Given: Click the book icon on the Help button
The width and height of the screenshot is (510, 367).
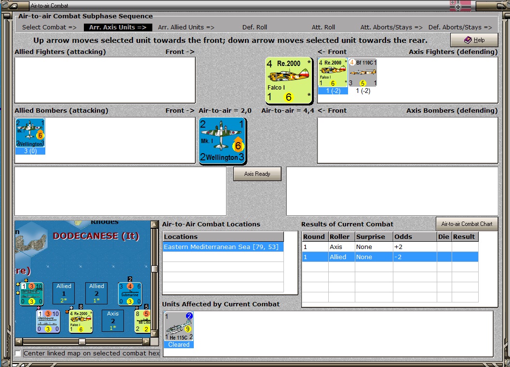Looking at the screenshot, I should click(468, 40).
